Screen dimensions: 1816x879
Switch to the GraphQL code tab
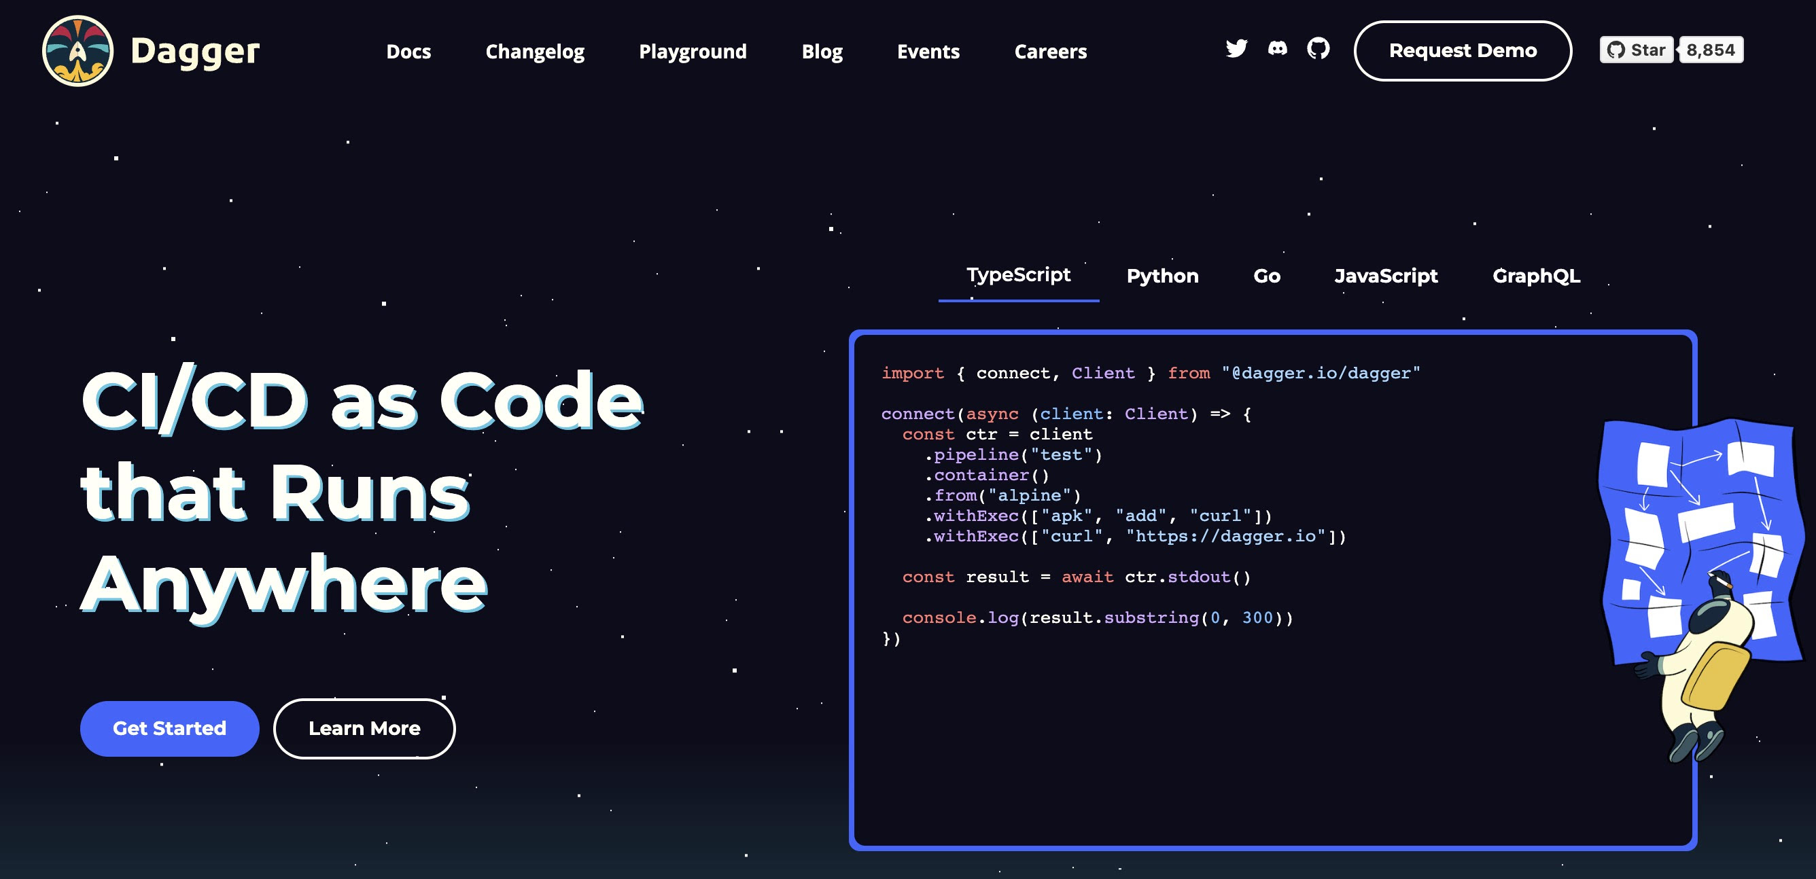1535,275
